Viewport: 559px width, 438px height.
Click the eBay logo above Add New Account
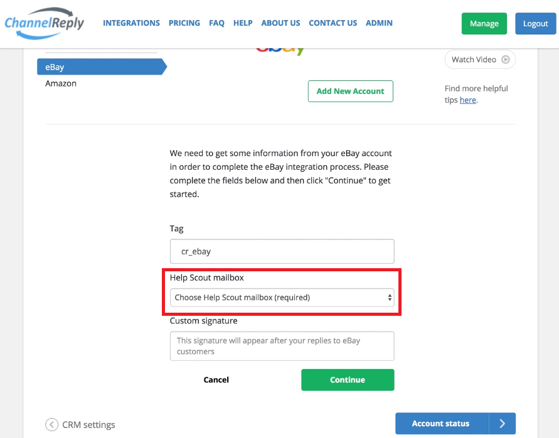tap(280, 51)
